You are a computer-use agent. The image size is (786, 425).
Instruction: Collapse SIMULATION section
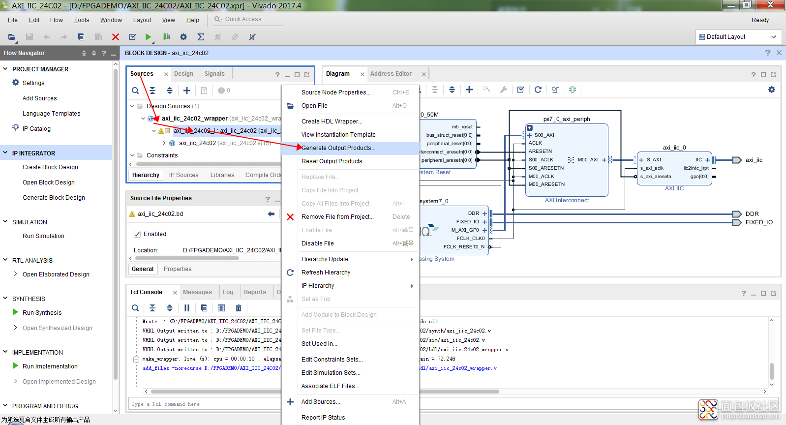[5, 222]
